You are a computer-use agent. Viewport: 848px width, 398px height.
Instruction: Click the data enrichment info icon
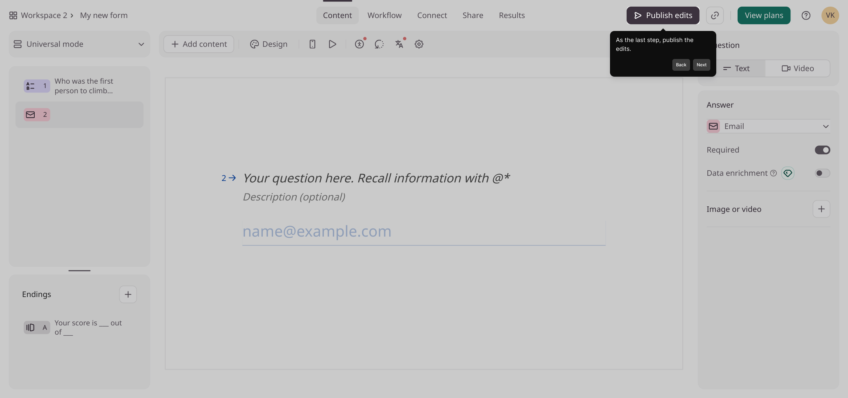773,173
